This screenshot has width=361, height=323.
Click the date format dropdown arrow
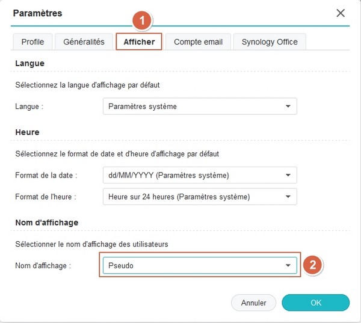(287, 176)
